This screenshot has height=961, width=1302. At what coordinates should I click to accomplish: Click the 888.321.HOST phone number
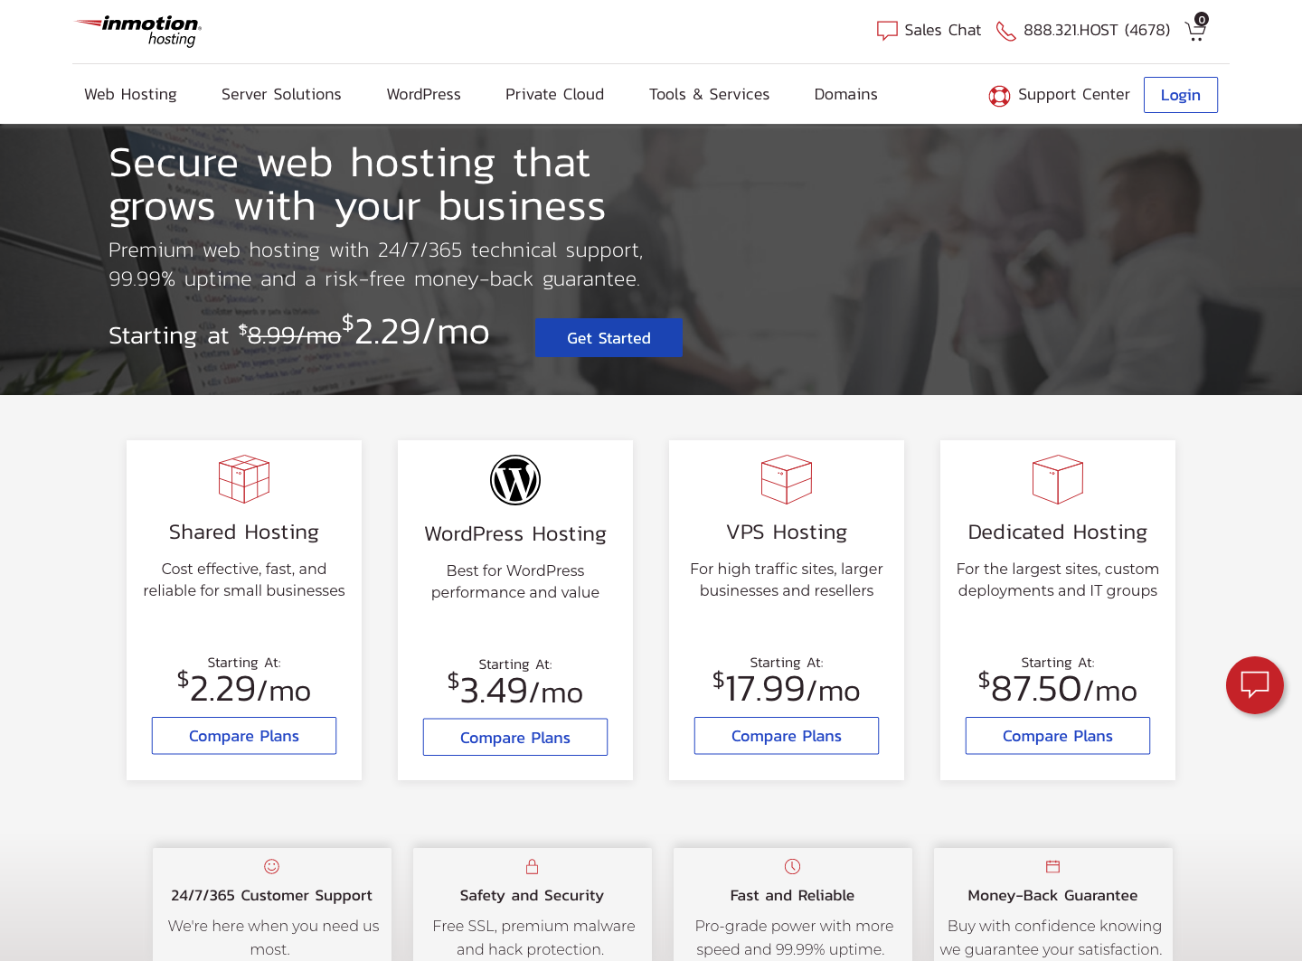(x=1097, y=31)
